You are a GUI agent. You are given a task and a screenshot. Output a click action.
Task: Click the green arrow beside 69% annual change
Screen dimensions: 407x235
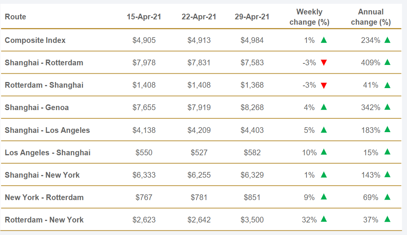[387, 197]
